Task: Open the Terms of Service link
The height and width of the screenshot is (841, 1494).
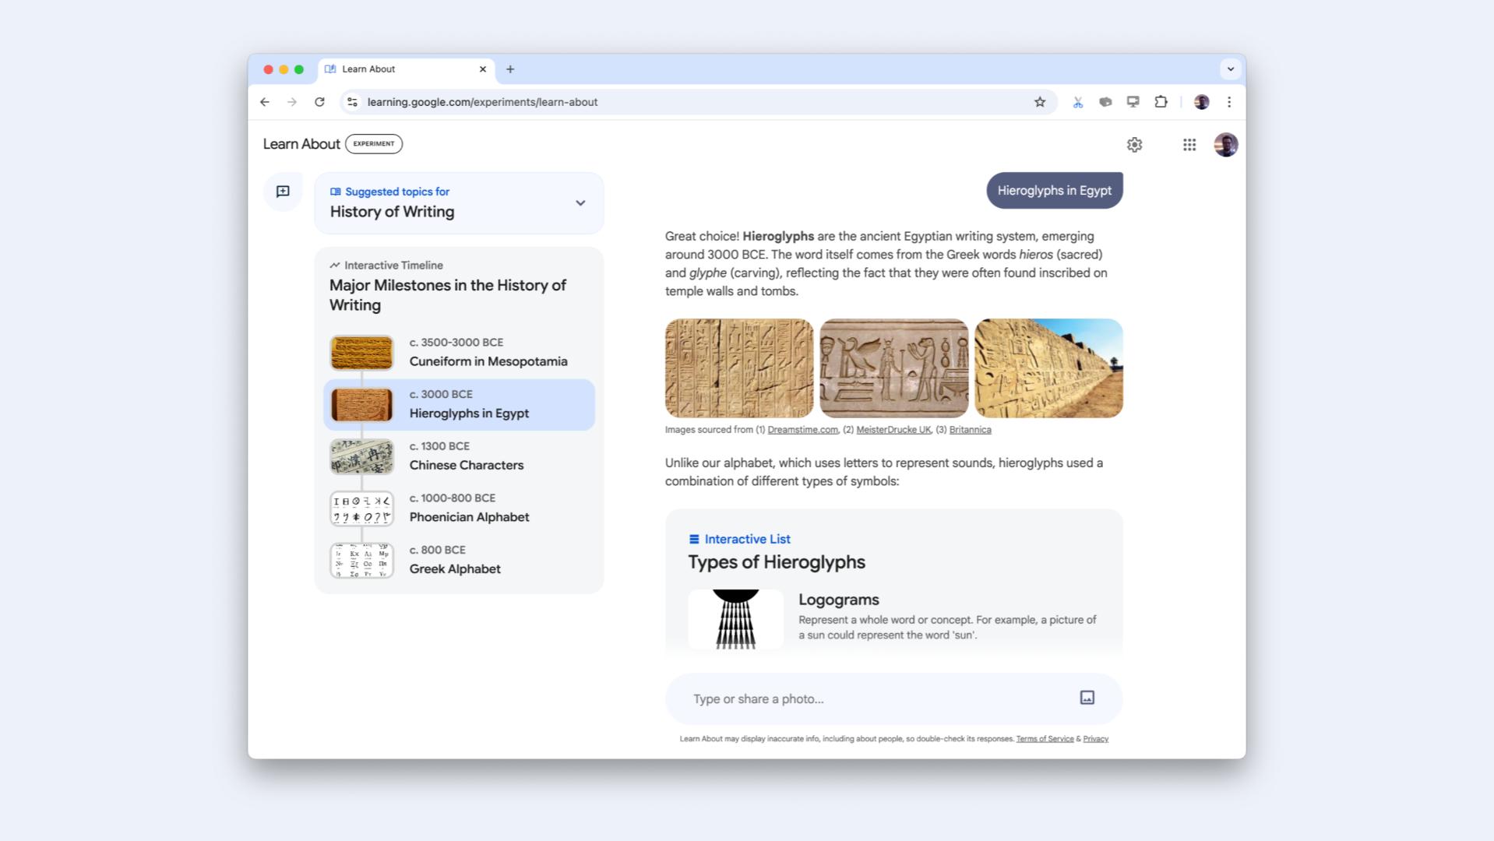Action: 1044,739
